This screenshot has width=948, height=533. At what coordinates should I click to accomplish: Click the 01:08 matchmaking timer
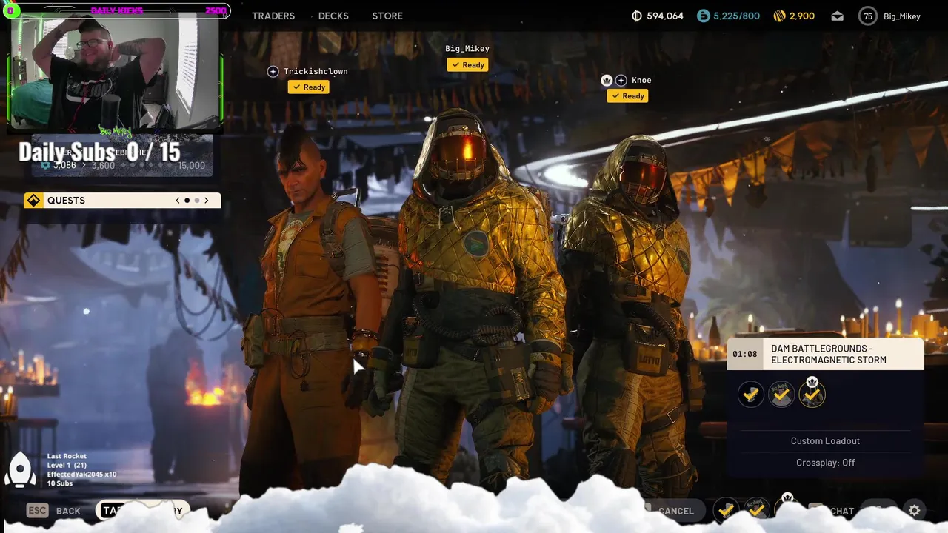tap(745, 354)
